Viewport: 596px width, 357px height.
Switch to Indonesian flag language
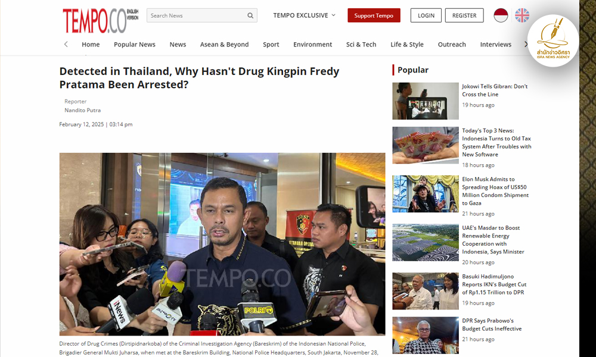click(501, 15)
